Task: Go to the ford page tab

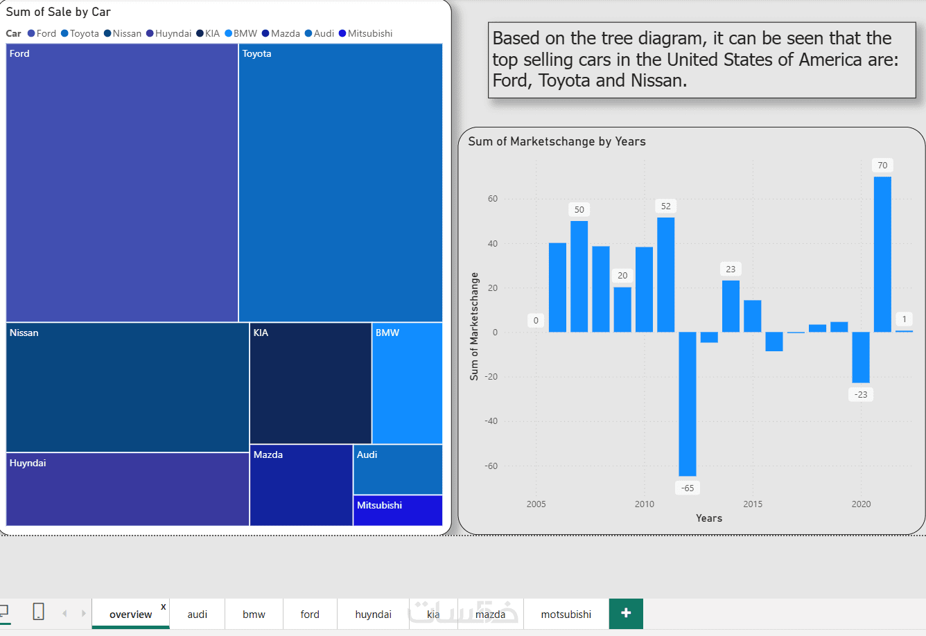Action: click(x=310, y=614)
